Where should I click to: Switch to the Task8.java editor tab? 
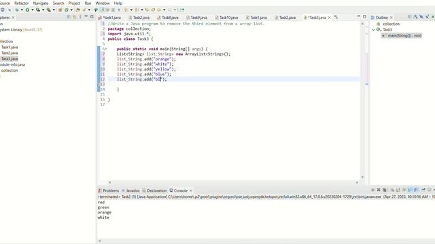168,18
